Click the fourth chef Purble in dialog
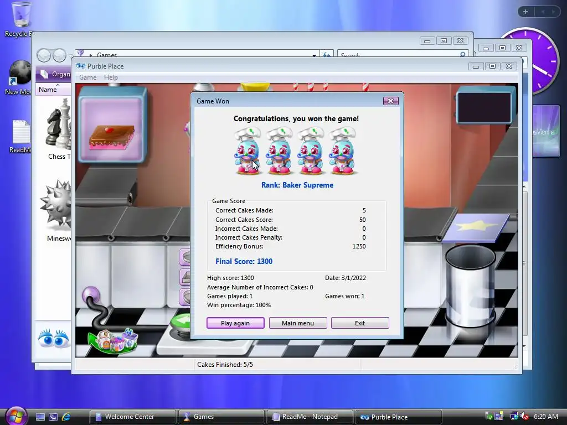 tap(342, 151)
